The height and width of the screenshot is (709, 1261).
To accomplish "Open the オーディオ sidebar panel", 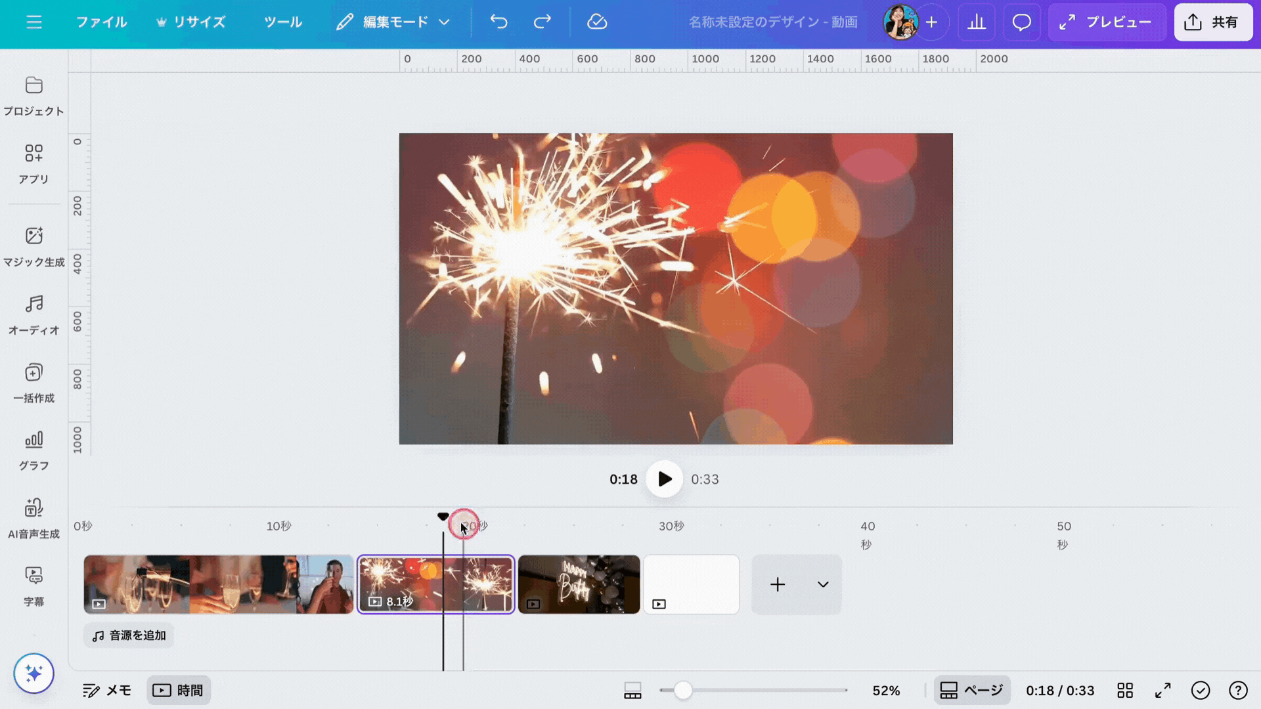I will (x=34, y=314).
